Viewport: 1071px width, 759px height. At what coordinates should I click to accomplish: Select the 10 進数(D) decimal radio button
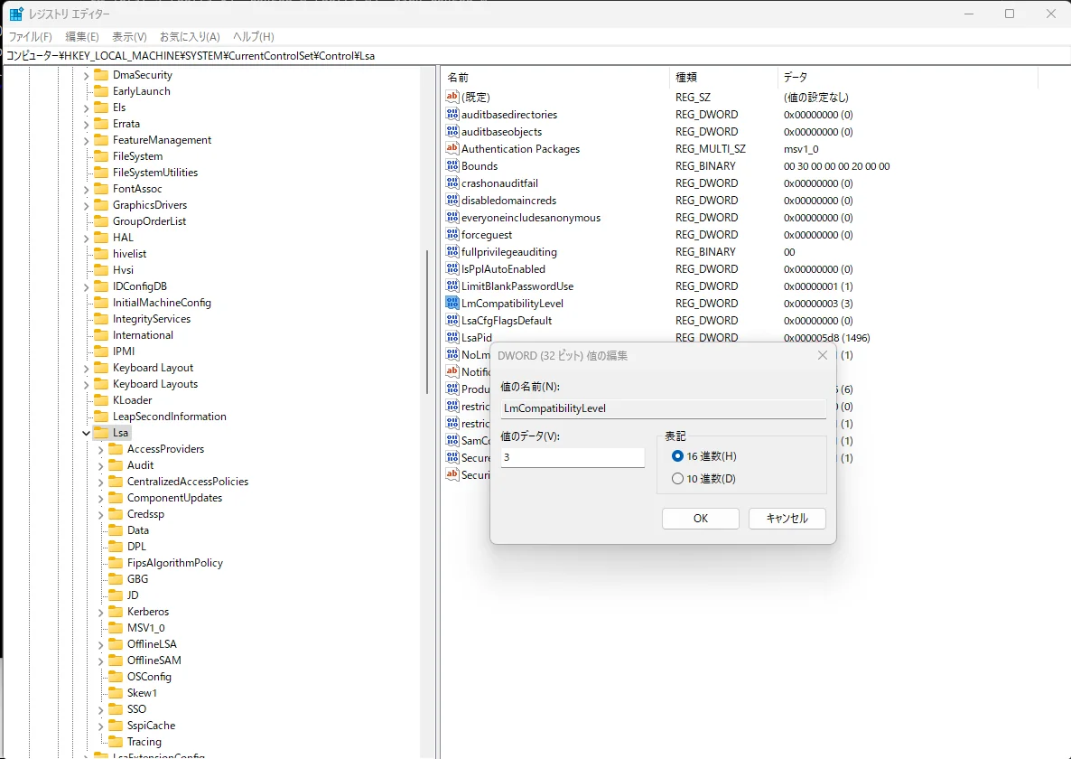coord(678,479)
